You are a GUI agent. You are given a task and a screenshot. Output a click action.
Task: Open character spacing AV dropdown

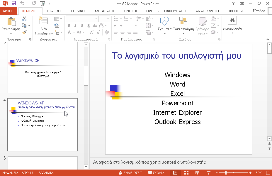point(103,26)
